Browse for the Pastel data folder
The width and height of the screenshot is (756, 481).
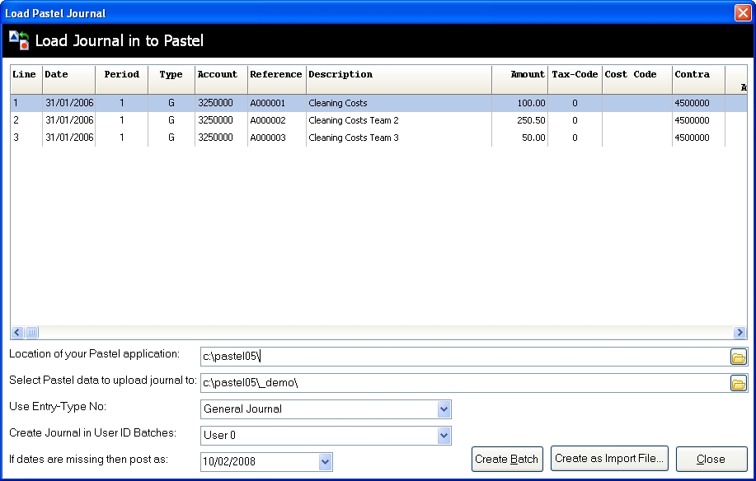738,384
